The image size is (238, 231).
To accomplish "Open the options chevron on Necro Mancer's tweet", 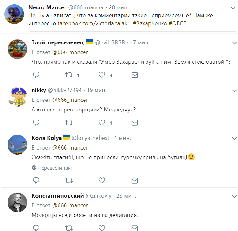I will [x=233, y=7].
